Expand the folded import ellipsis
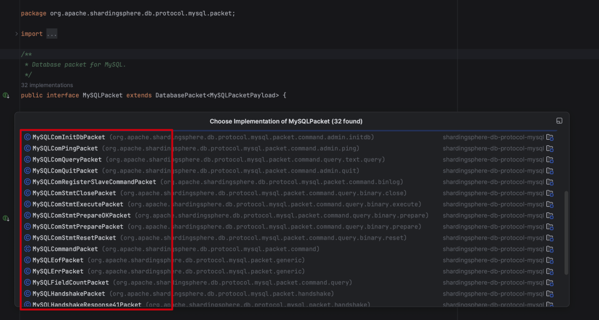 click(52, 34)
